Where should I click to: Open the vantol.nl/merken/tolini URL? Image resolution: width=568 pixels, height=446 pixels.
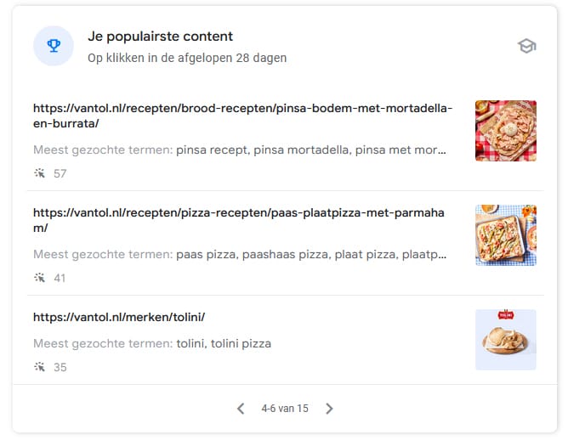pos(119,317)
